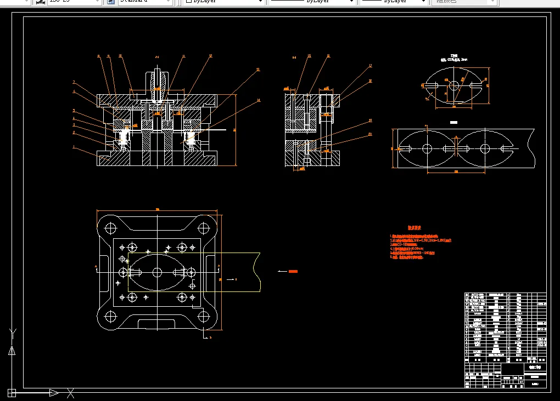Screen dimensions: 560x401
Task: Click left part's center hole in strip layout
Action: 427,148
